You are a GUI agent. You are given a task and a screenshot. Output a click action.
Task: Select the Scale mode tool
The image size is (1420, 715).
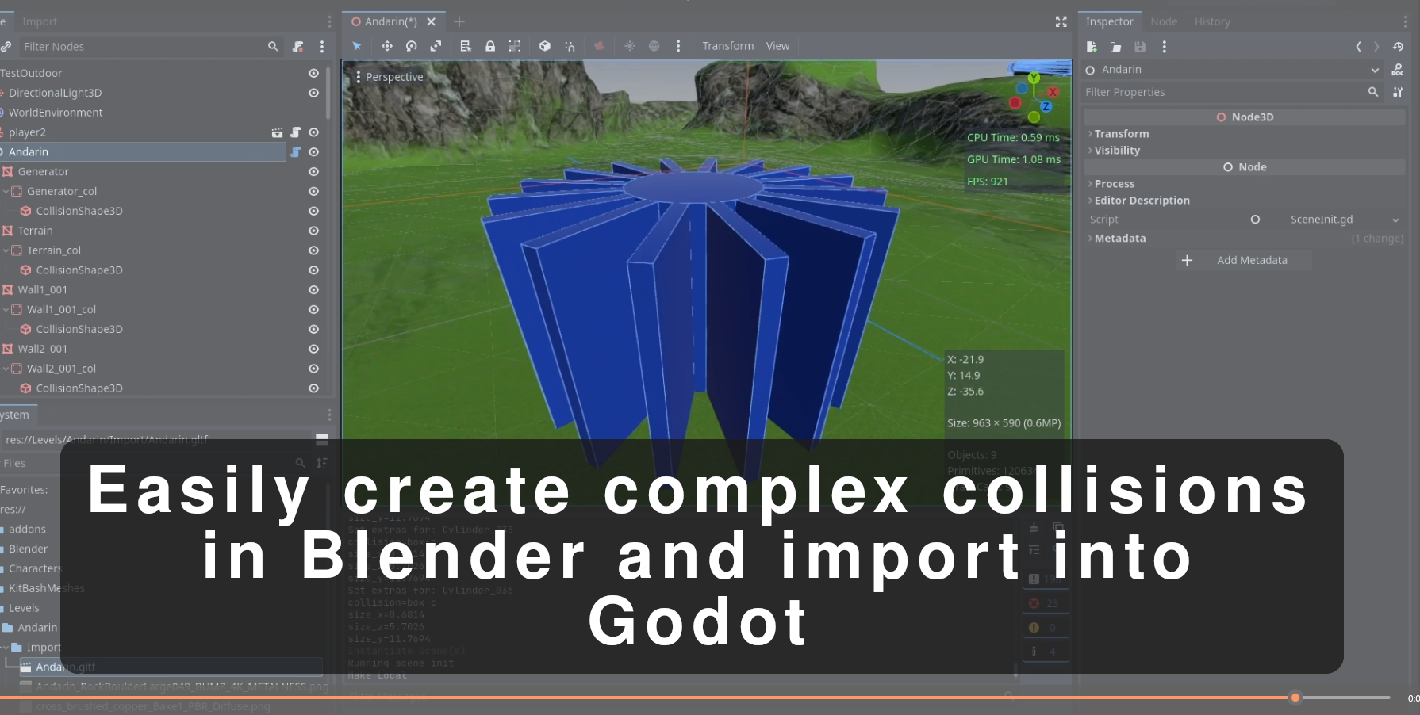tap(436, 46)
